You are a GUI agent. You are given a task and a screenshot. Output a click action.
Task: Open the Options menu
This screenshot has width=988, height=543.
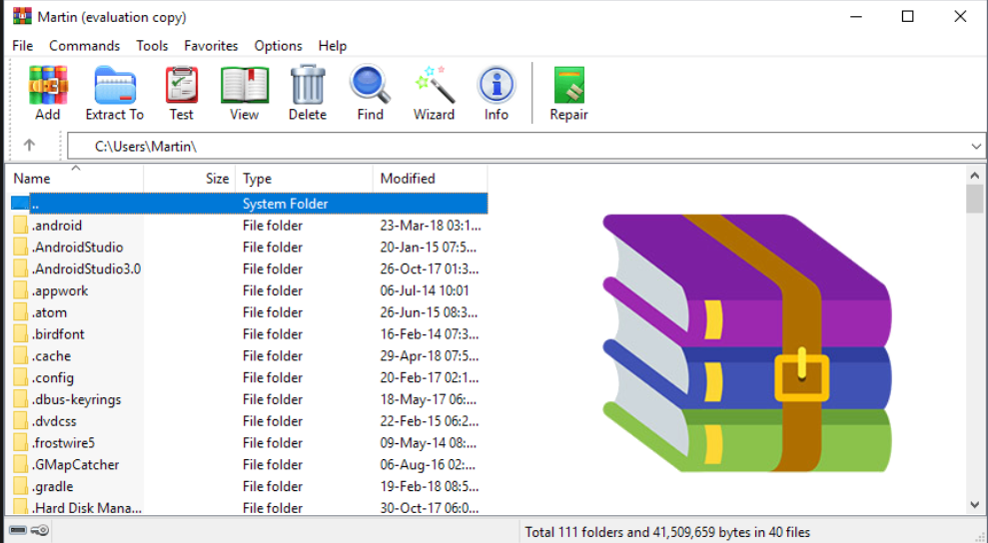278,46
